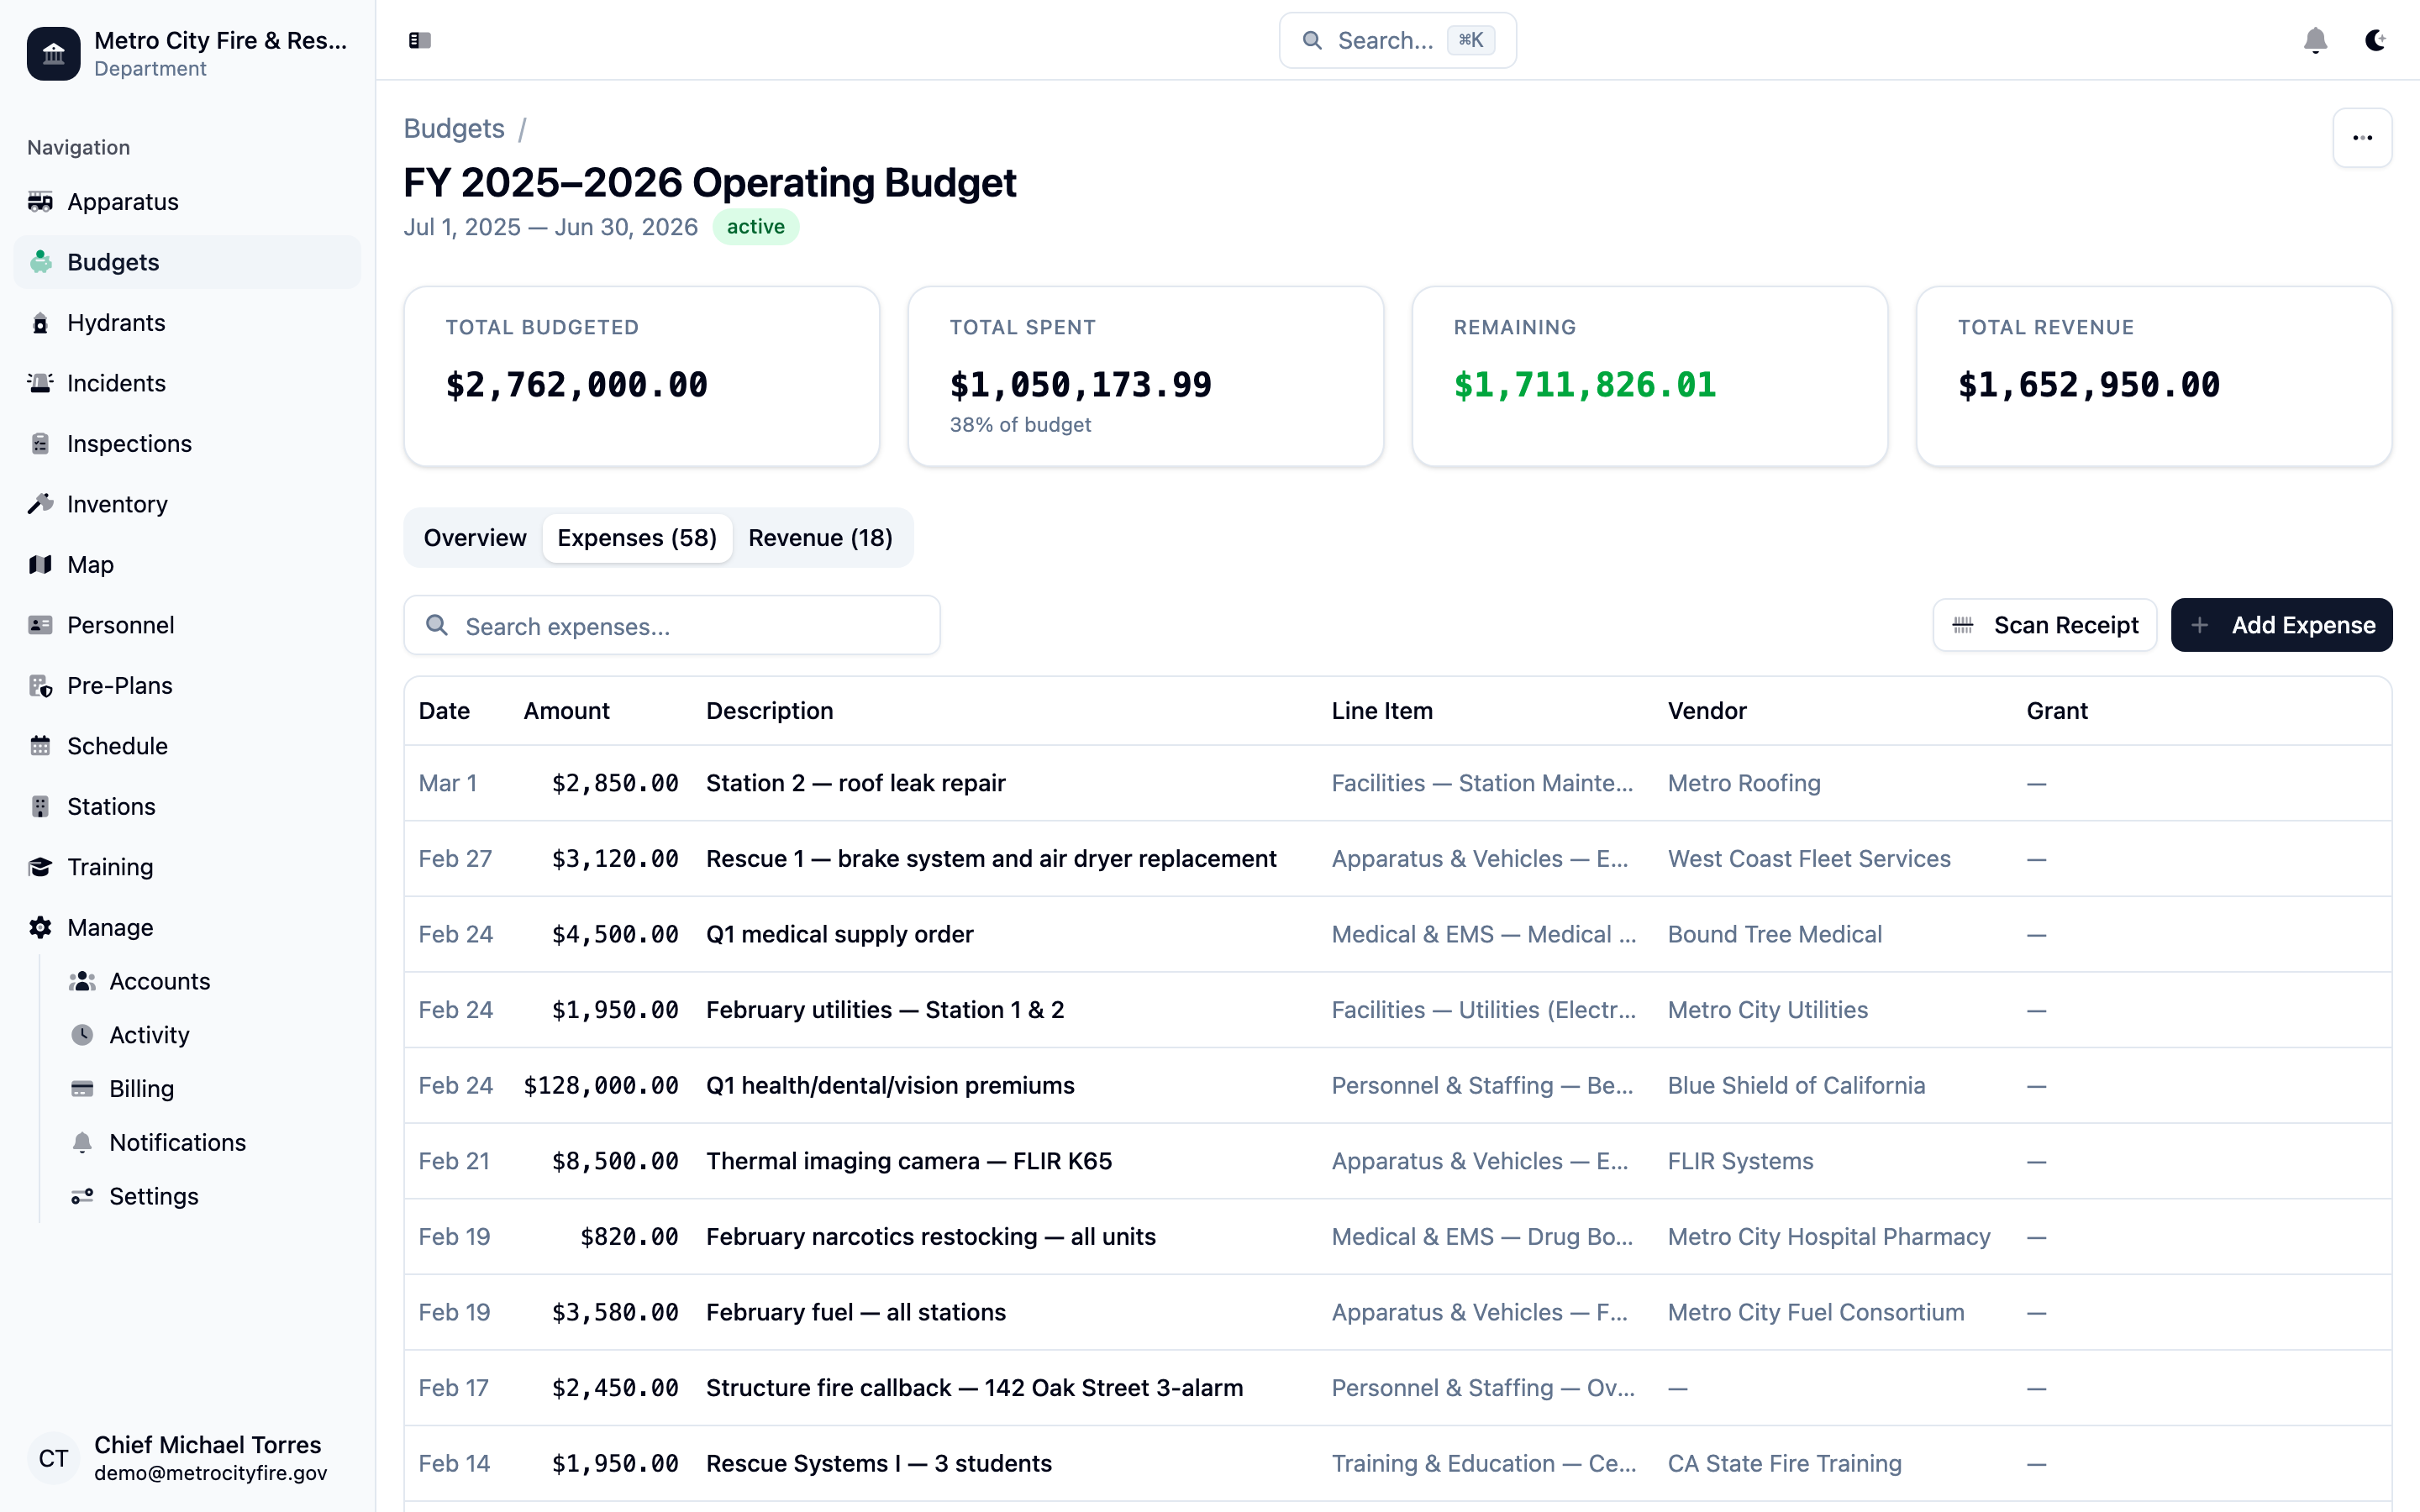Click the Add Expense button
Viewport: 2420px width, 1512px height.
click(2281, 625)
